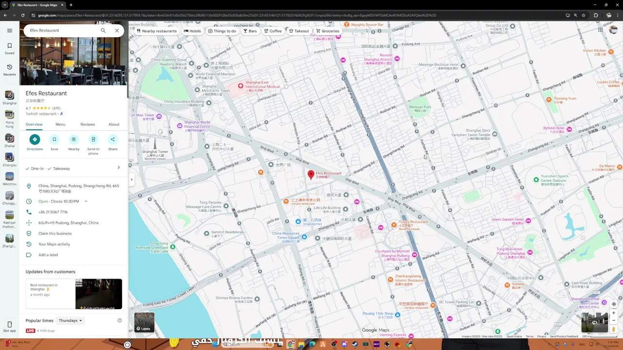Click the Street View pegman
This screenshot has height=350, width=623.
[x=614, y=329]
